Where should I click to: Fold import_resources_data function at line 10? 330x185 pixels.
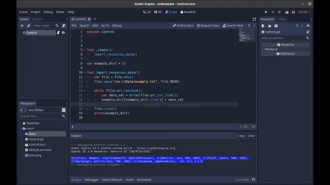point(85,72)
